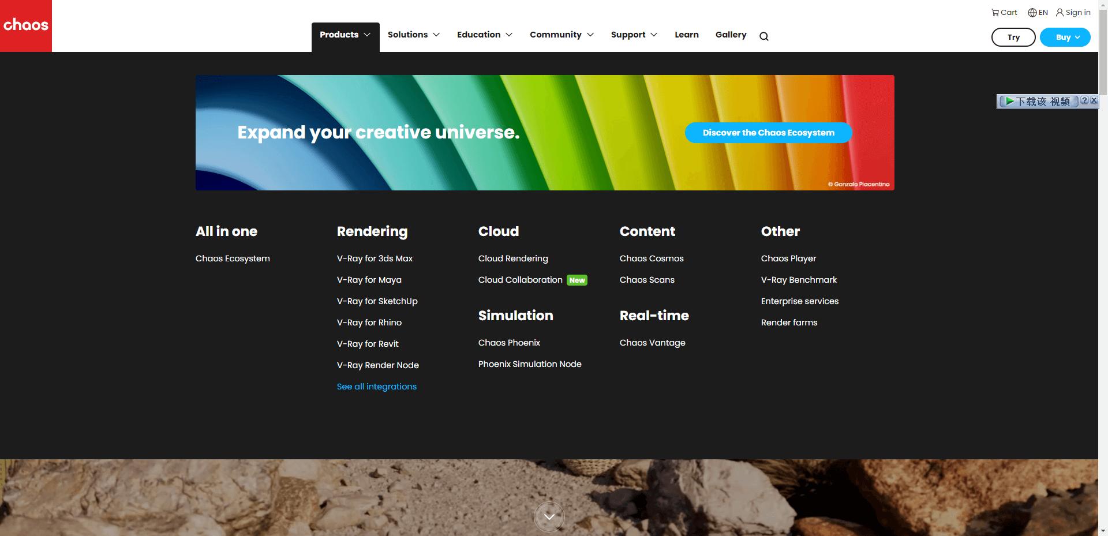Expand the Buy dropdown button

pos(1065,38)
